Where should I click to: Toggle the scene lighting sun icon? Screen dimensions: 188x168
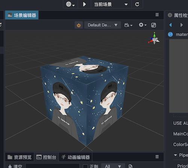79,25
